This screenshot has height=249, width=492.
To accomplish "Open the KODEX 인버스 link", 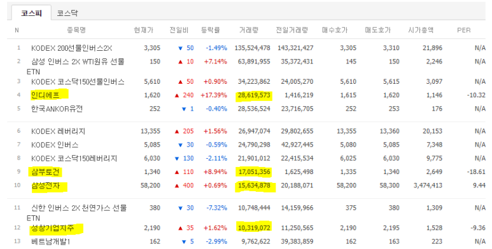I will [55, 145].
